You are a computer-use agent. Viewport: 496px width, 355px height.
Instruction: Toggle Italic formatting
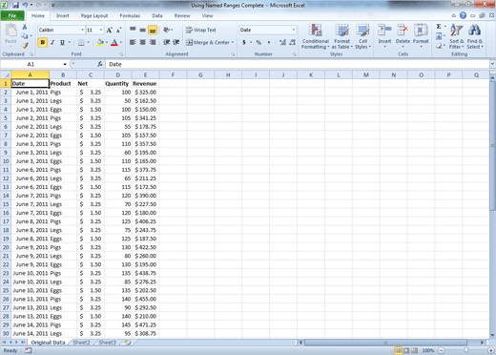click(52, 42)
